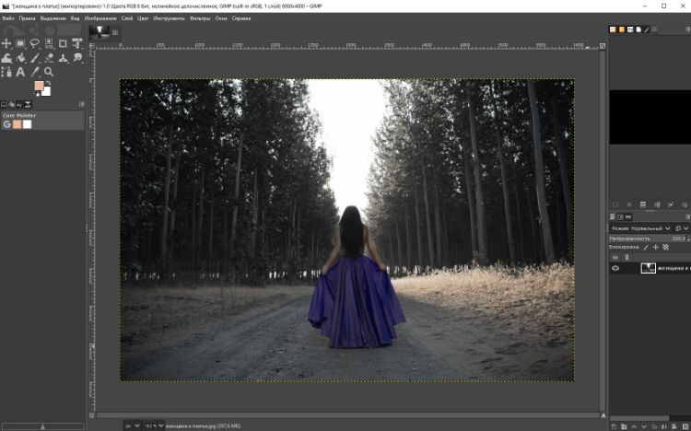Select the Move tool in toolbox

click(x=7, y=43)
